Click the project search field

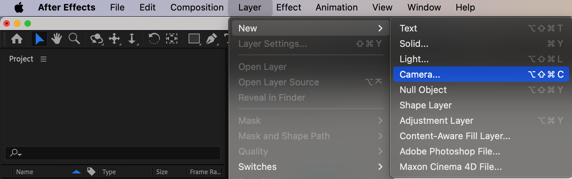coord(113,153)
